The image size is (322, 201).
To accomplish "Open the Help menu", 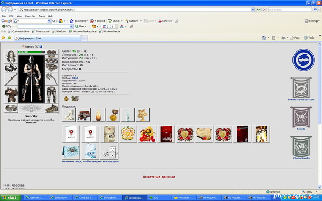I will pyautogui.click(x=50, y=16).
